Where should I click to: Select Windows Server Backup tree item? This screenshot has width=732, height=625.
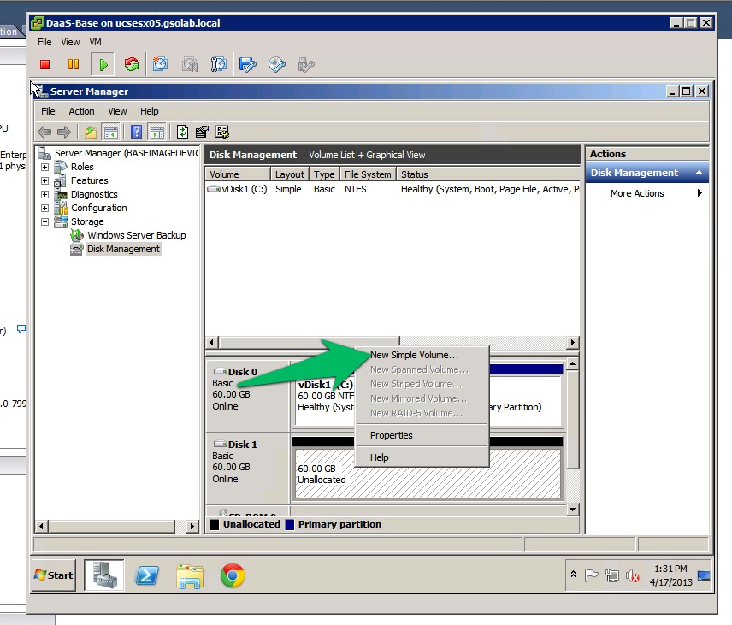(x=136, y=235)
